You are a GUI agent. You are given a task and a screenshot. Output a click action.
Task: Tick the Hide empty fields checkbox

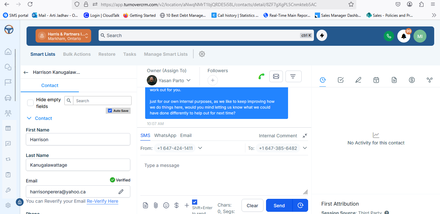point(30,103)
